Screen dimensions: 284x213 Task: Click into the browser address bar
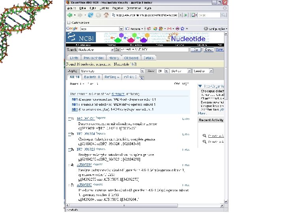pos(144,15)
